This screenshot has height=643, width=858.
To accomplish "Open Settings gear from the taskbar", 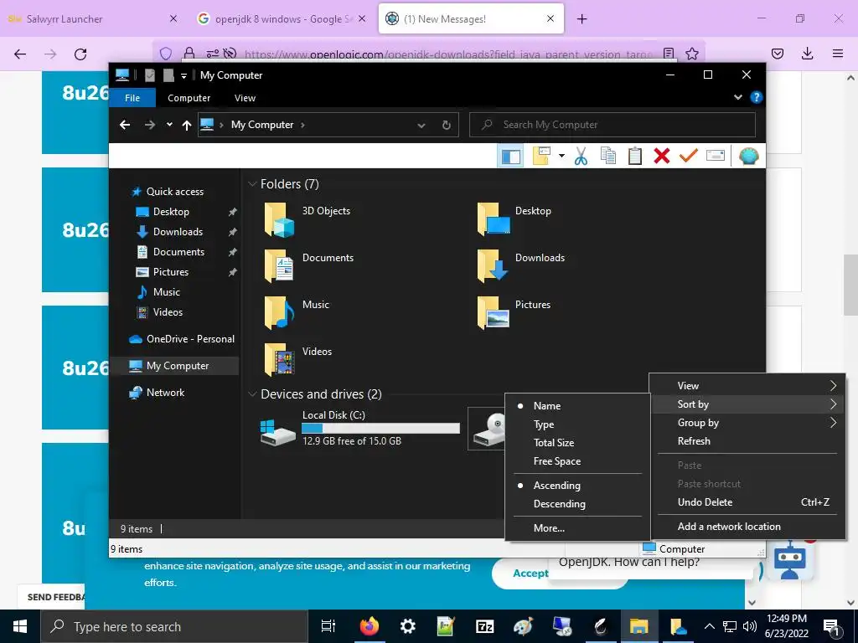I will point(408,626).
